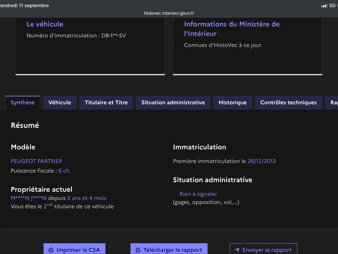This screenshot has width=338, height=254.
Task: Click the printer icon on Télécharger le rapport
Action: click(x=138, y=250)
